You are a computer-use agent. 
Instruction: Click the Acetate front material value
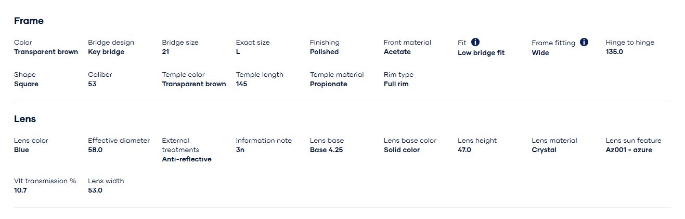point(397,52)
